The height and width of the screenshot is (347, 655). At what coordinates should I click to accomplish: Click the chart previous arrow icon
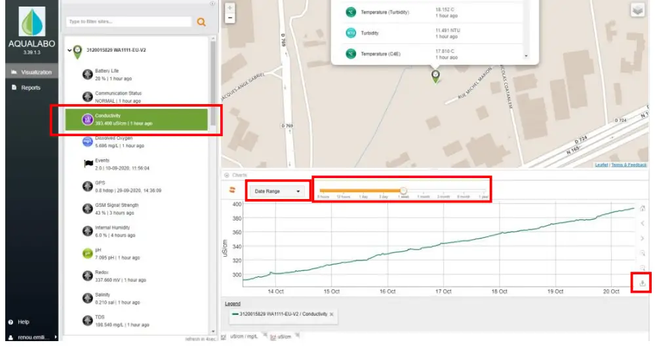[643, 223]
